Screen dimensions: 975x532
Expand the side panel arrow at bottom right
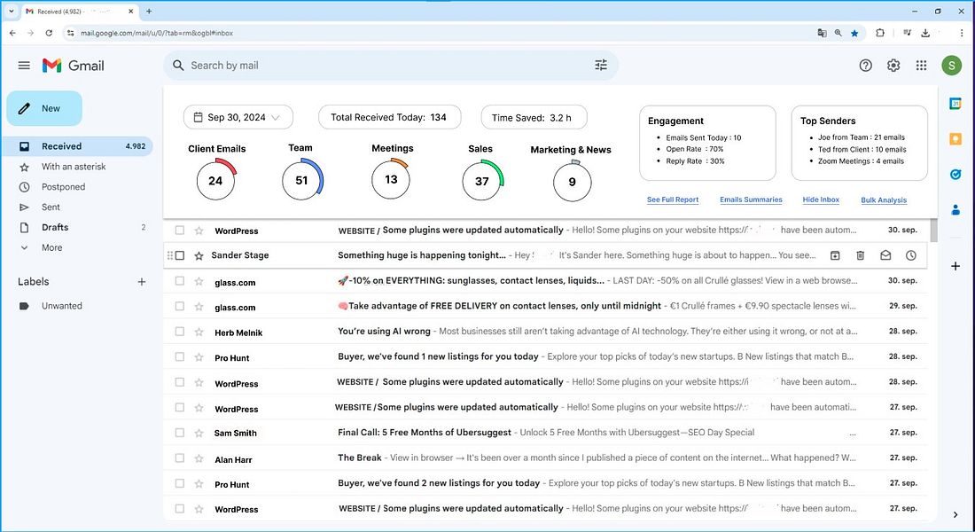(955, 514)
